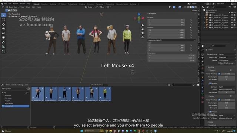The width and height of the screenshot is (237, 133).
Task: Select the Annotate tool
Action: (4, 42)
